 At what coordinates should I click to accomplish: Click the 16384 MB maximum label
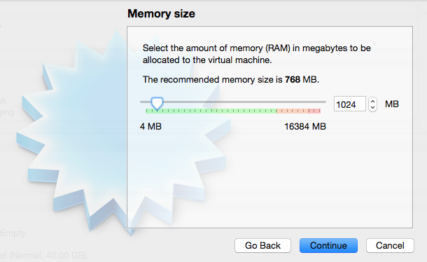point(305,127)
